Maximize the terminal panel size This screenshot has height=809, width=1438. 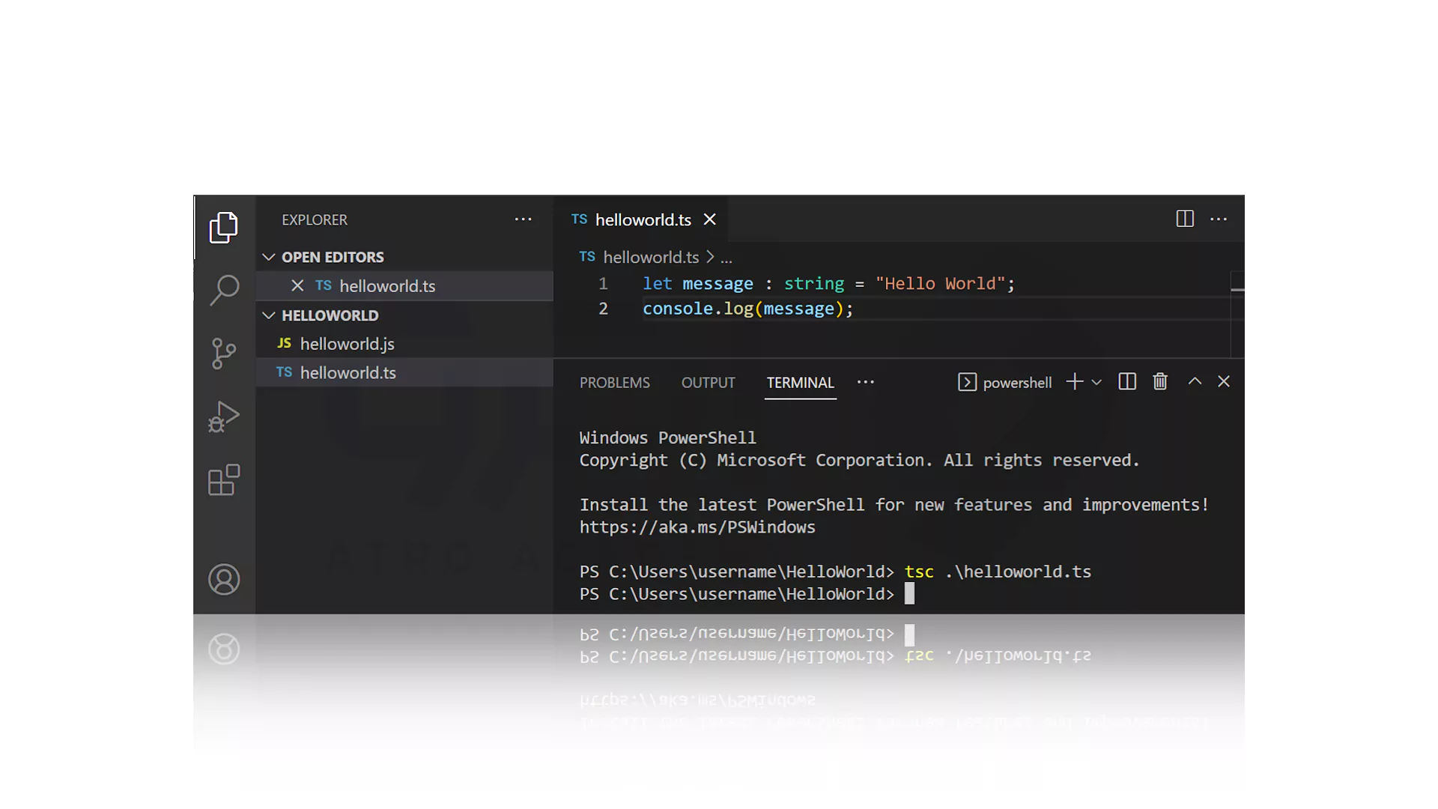pos(1195,382)
